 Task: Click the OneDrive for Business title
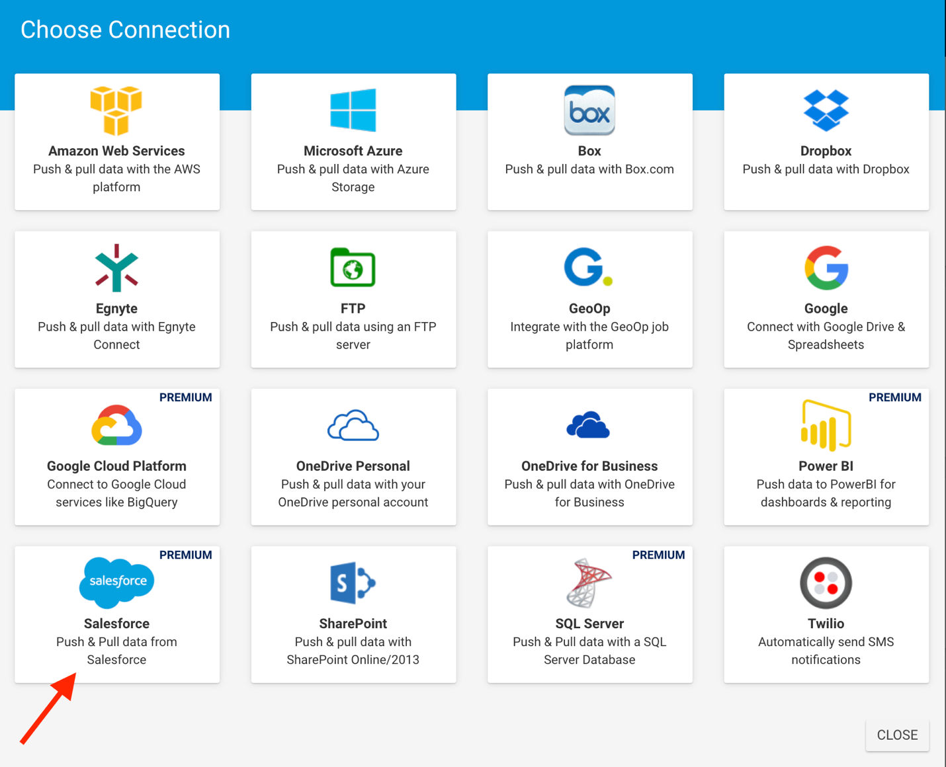pyautogui.click(x=589, y=465)
